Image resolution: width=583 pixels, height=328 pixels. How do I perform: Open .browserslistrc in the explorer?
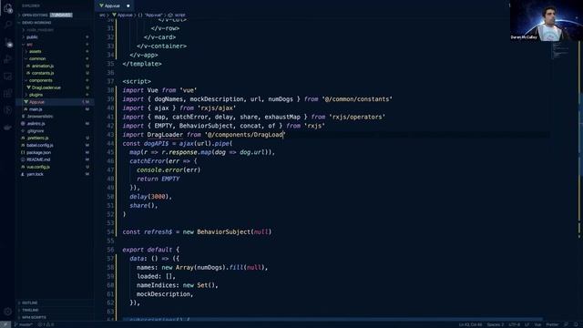(40, 117)
